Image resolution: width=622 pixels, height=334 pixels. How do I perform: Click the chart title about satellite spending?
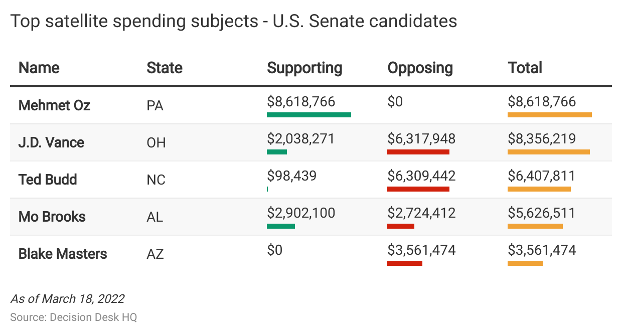click(x=233, y=21)
